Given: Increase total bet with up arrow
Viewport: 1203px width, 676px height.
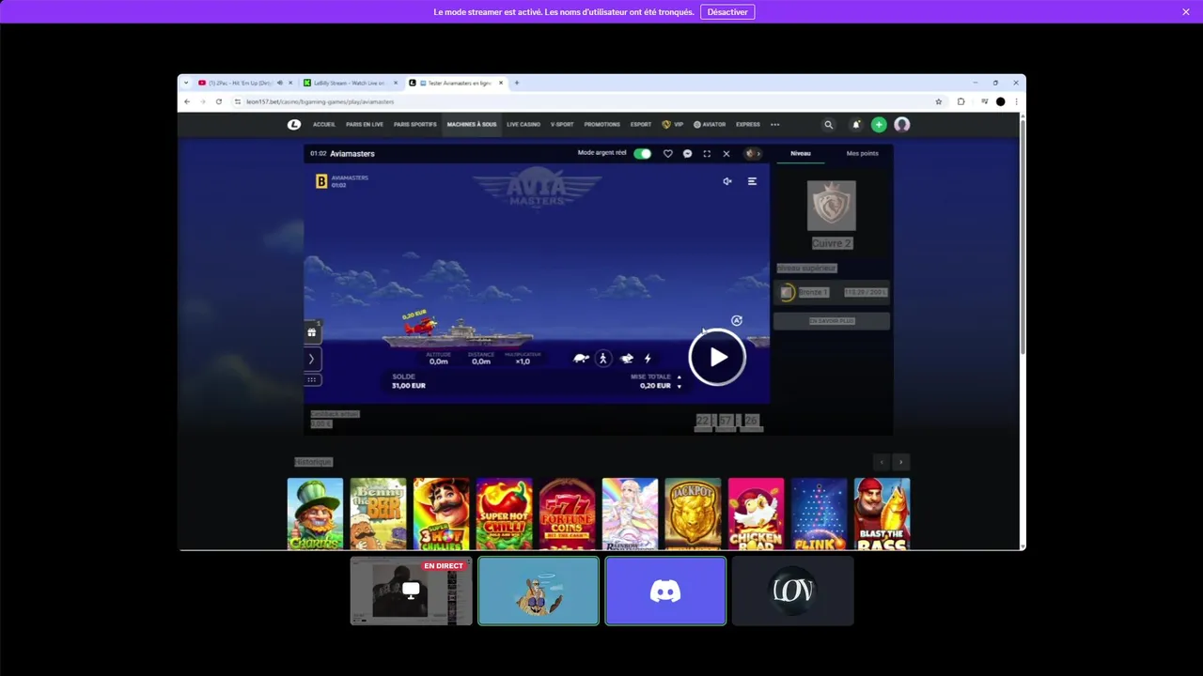Looking at the screenshot, I should [x=680, y=377].
